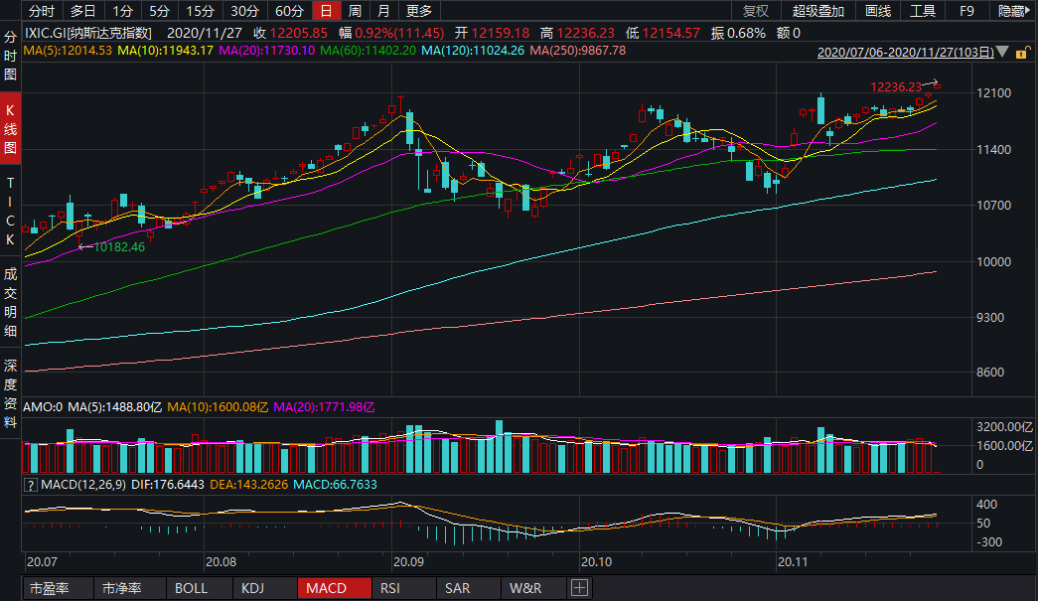1038x601 pixels.
Task: Expand the 更多 period options
Action: (419, 11)
